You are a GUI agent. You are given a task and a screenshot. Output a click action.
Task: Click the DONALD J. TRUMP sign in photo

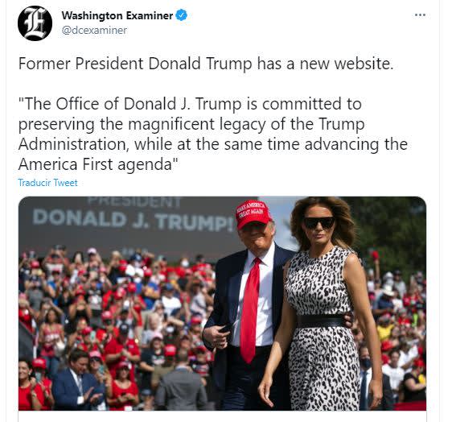point(134,220)
